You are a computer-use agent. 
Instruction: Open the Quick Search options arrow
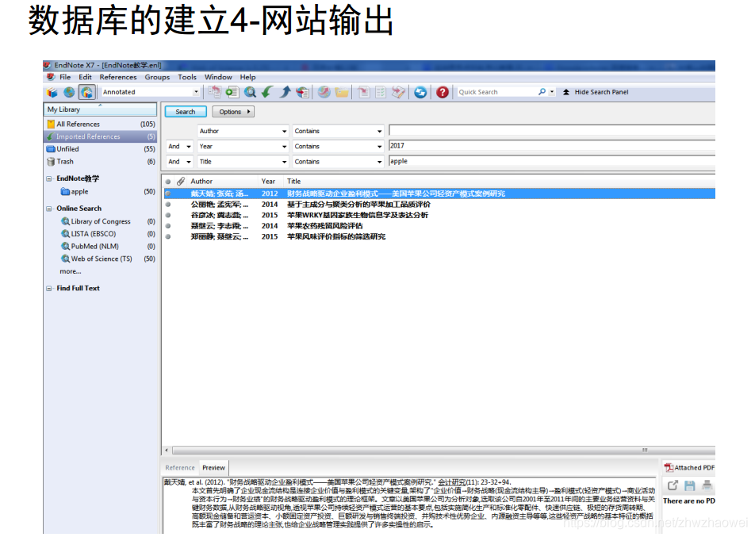coord(552,91)
